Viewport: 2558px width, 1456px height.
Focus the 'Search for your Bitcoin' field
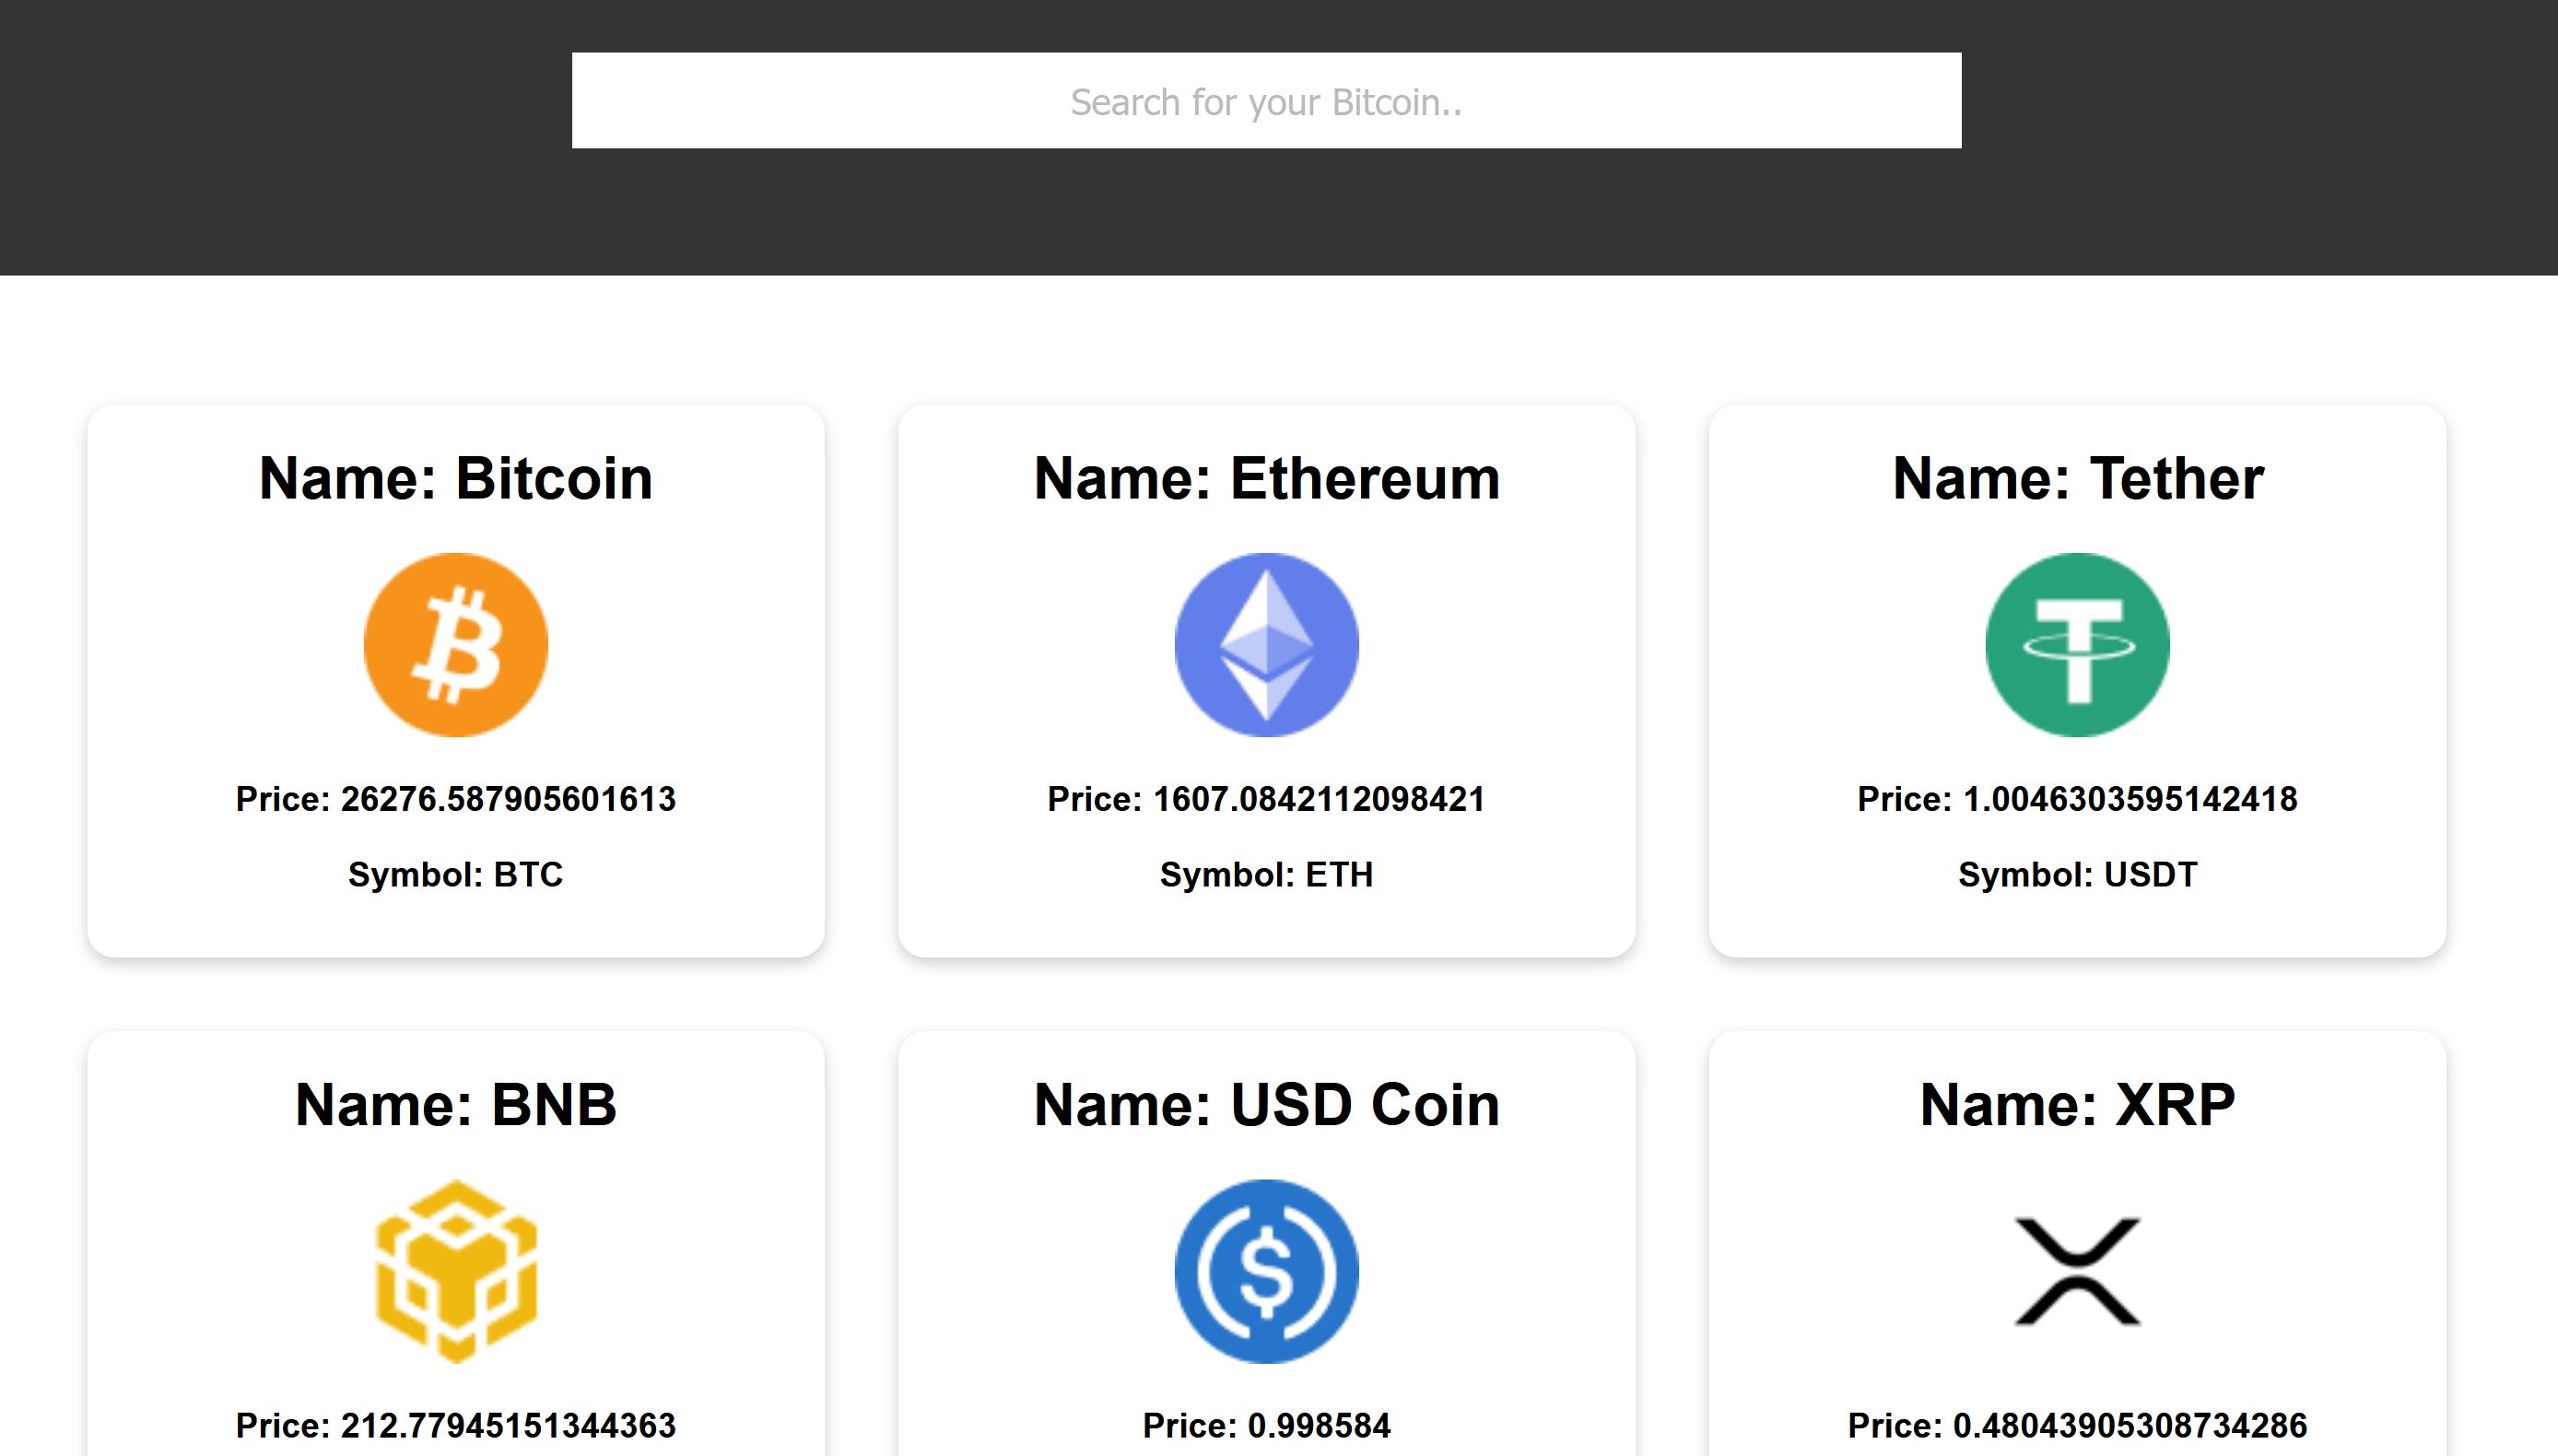point(1265,101)
